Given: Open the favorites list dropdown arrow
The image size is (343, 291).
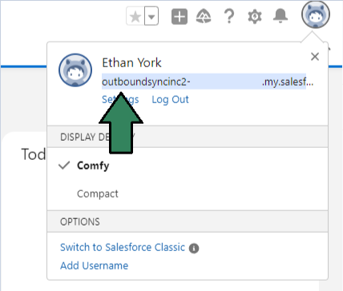Looking at the screenshot, I should (151, 17).
